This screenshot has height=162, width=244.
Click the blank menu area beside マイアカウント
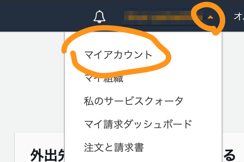195,55
